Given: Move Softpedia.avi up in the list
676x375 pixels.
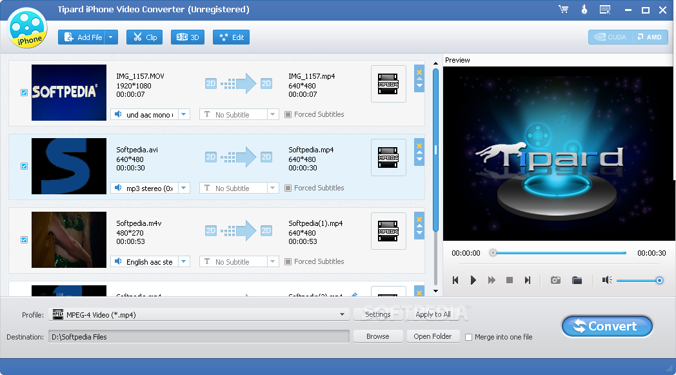Looking at the screenshot, I should tap(419, 152).
